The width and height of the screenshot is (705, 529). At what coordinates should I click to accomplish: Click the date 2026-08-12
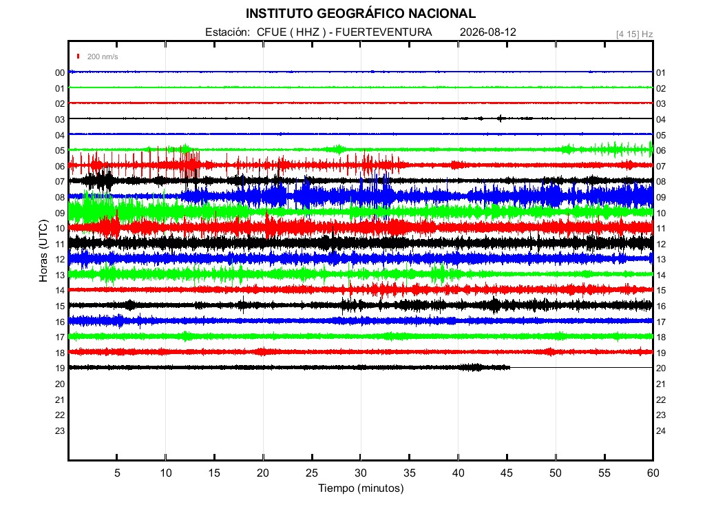488,32
